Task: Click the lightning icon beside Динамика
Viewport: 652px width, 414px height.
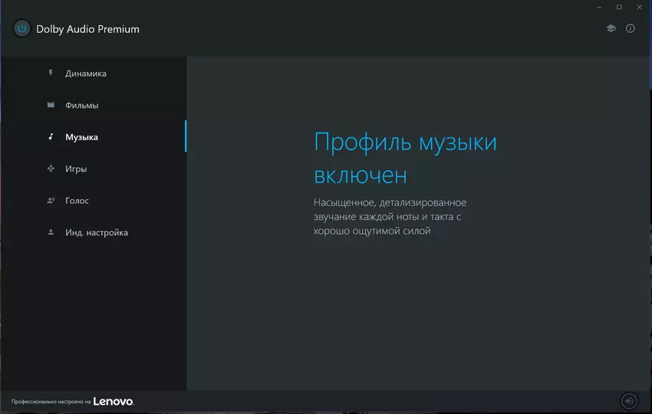Action: click(x=51, y=74)
